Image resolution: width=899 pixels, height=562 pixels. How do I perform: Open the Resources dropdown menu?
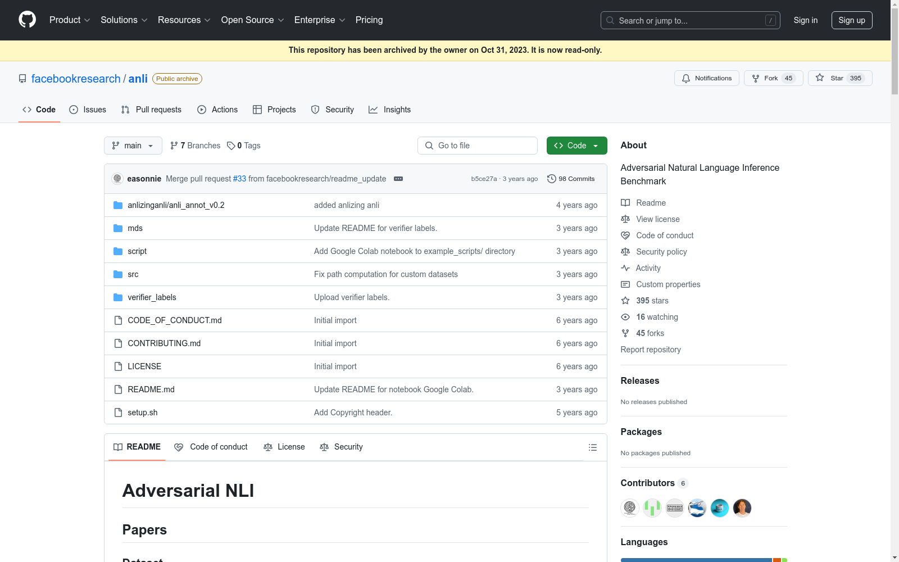pos(184,20)
